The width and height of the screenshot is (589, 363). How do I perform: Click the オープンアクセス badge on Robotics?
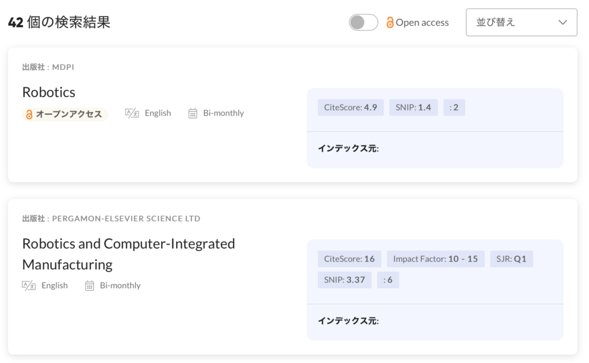click(x=65, y=114)
